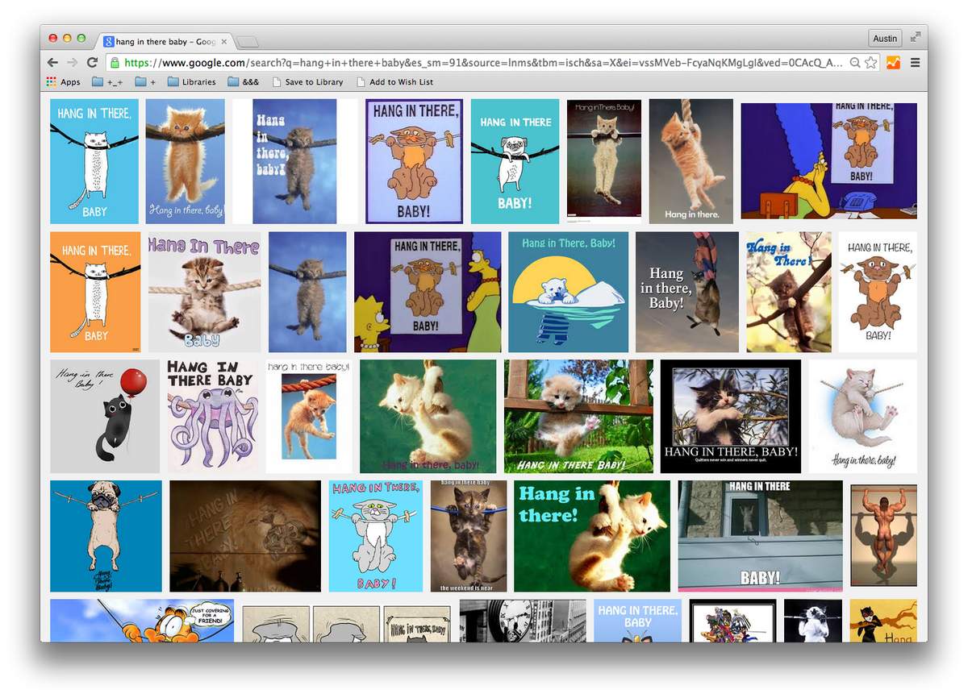Open the dark sunset 'Hang in there, Baby!' image
The image size is (968, 698).
pos(687,292)
